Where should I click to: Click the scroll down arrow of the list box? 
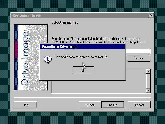click(x=148, y=91)
